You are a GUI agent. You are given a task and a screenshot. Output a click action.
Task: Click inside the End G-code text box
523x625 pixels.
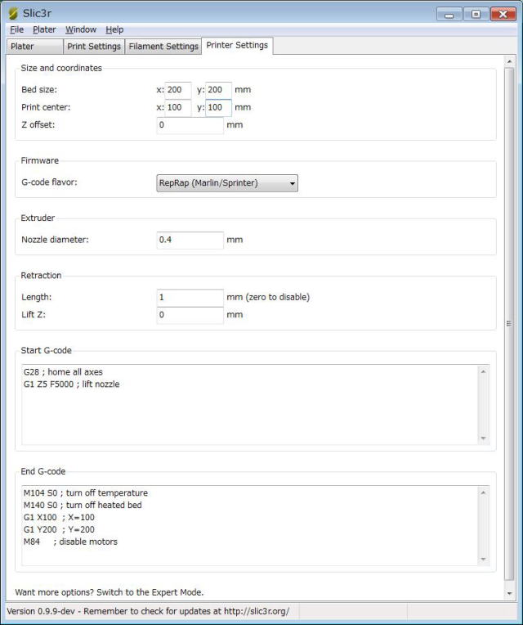point(250,525)
